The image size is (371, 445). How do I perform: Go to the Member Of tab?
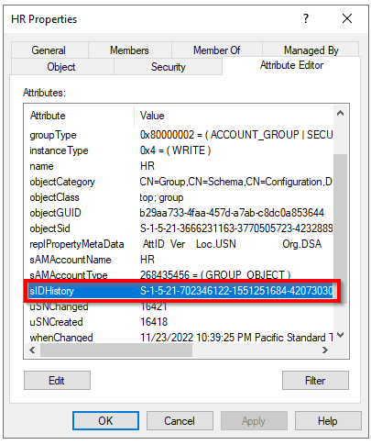(217, 50)
